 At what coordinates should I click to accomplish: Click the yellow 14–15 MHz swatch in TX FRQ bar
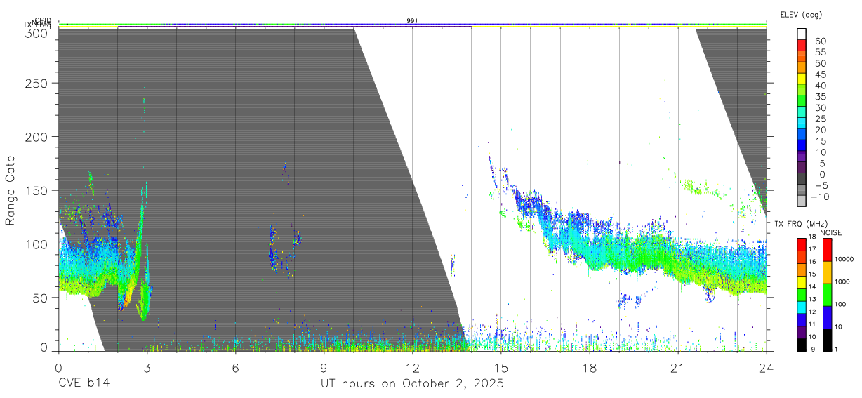point(802,281)
